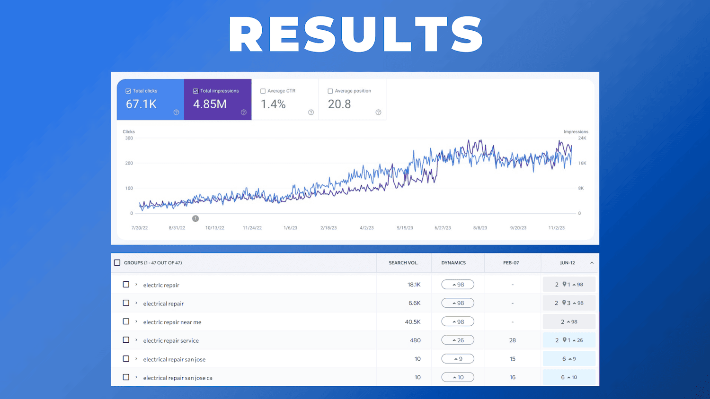
Task: Expand the electrical repair san jose ca group
Action: pos(136,377)
